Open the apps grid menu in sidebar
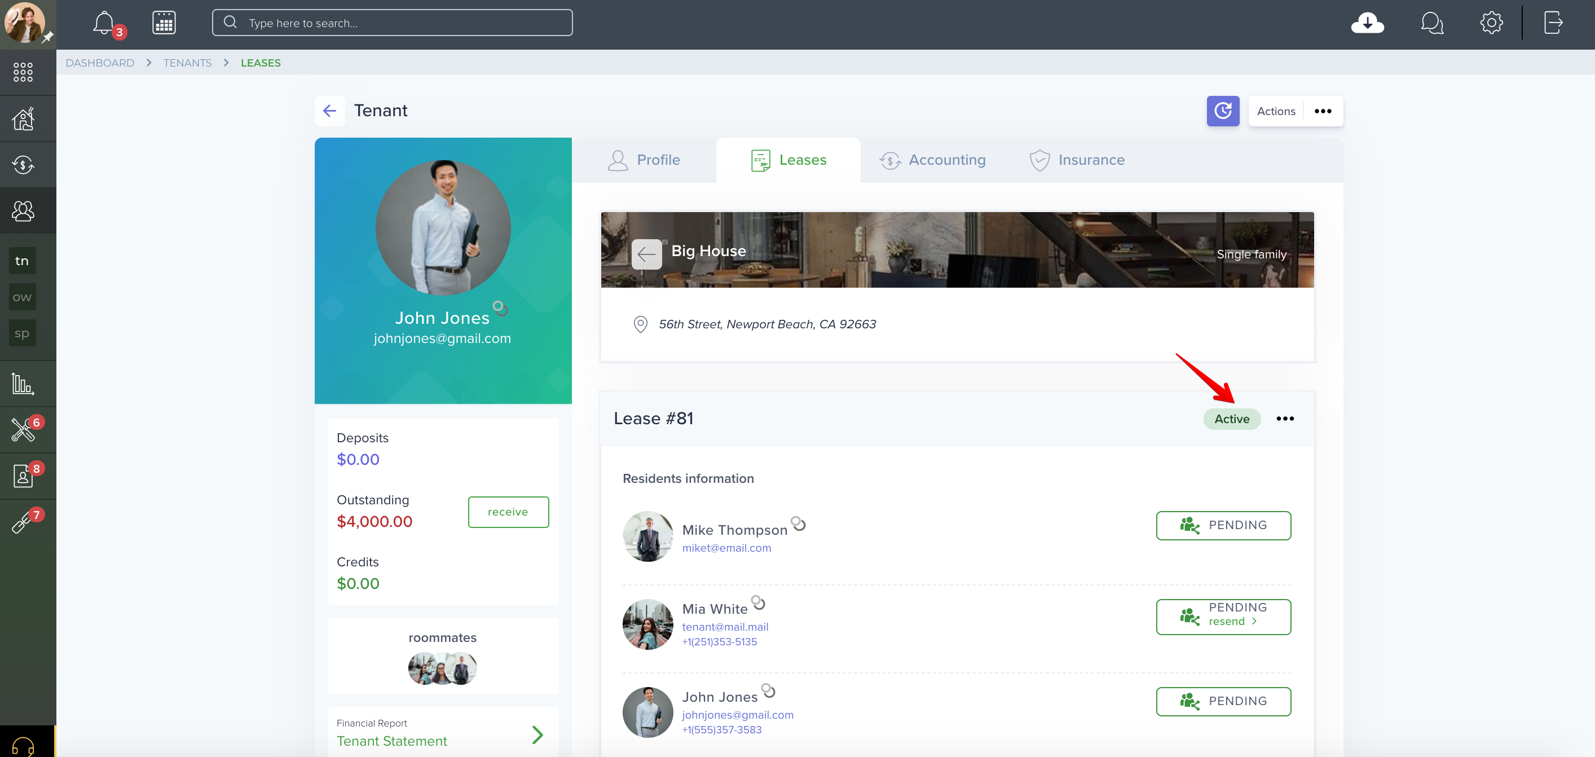Image resolution: width=1595 pixels, height=757 pixels. [x=23, y=72]
